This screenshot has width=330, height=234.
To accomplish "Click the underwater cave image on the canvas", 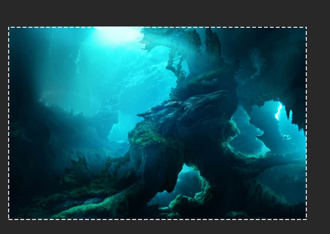I will click(157, 123).
